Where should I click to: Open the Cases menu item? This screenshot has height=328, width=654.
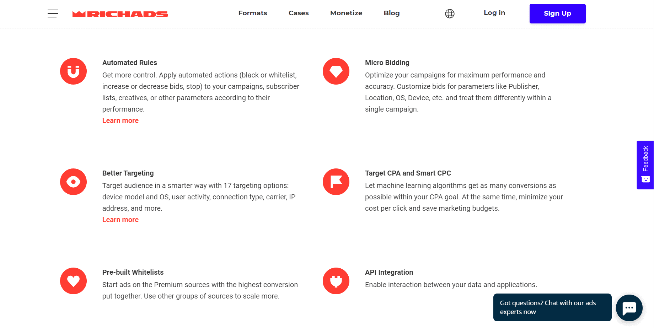(299, 13)
